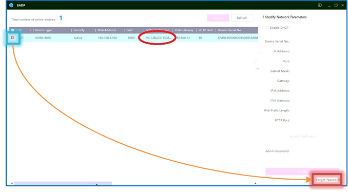This screenshot has width=348, height=192.
Task: Collapse the Modify Network Parameters panel arrow
Action: 256,61
